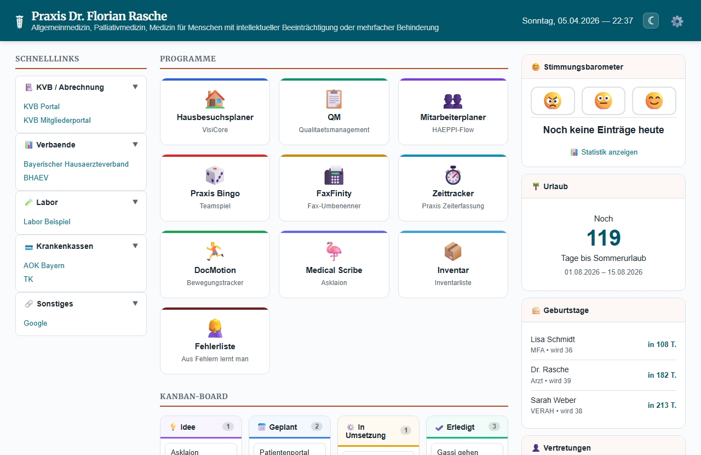Click the QM clipboard icon
Screen dimensions: 701x455
[334, 99]
